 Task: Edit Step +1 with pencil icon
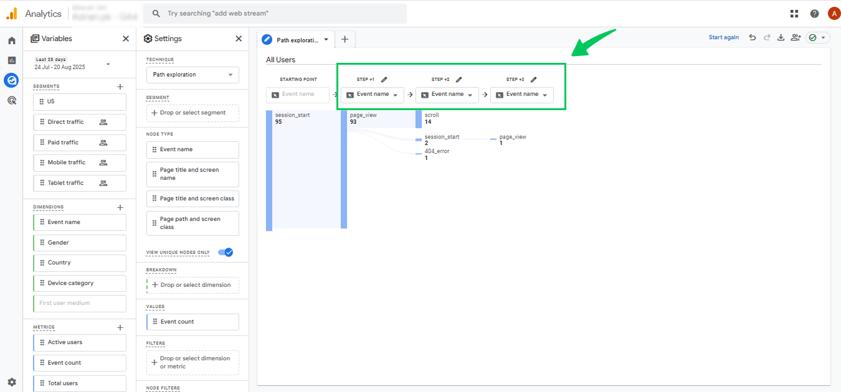(x=384, y=79)
